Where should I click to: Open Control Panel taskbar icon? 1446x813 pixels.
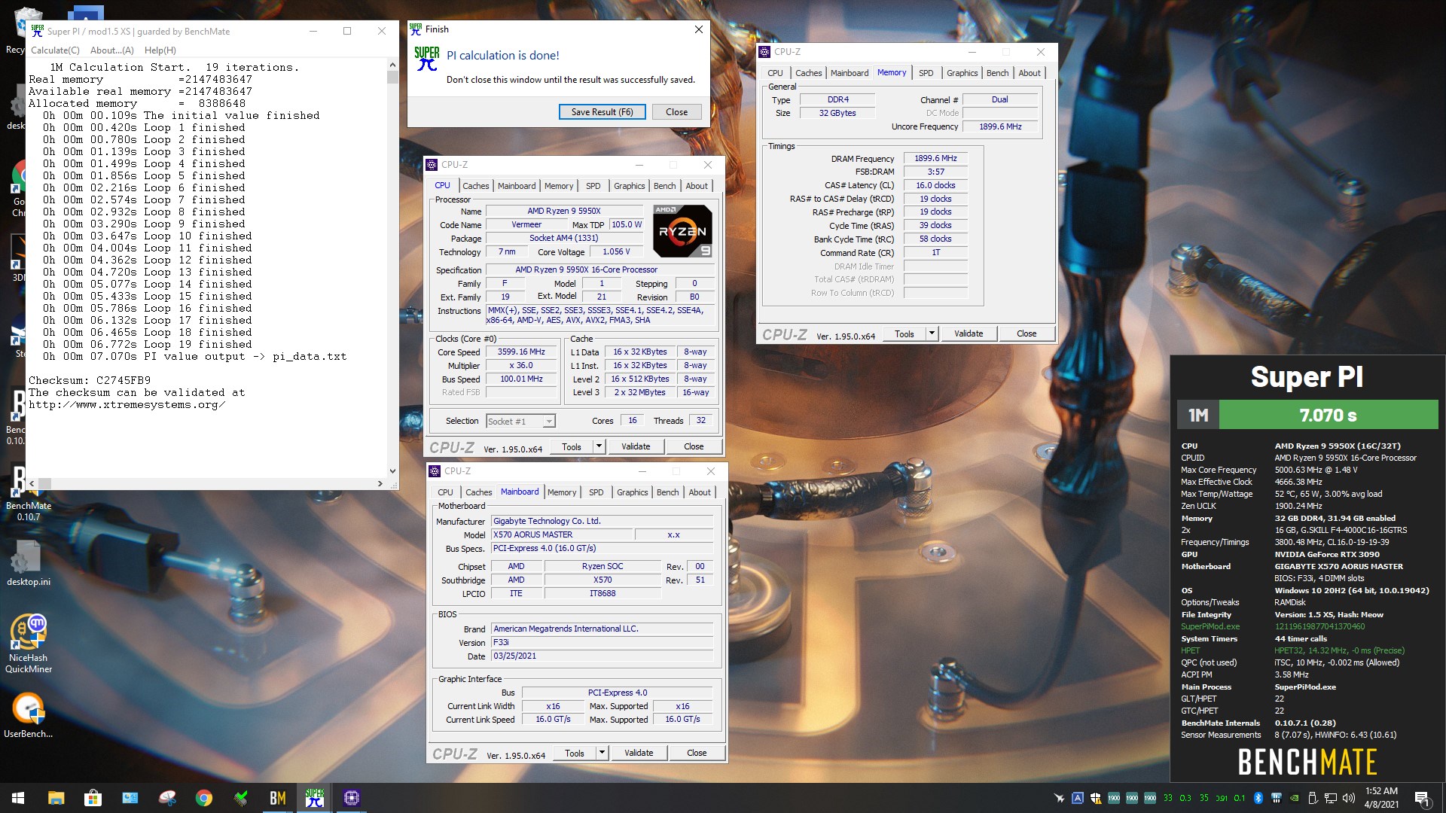click(130, 798)
